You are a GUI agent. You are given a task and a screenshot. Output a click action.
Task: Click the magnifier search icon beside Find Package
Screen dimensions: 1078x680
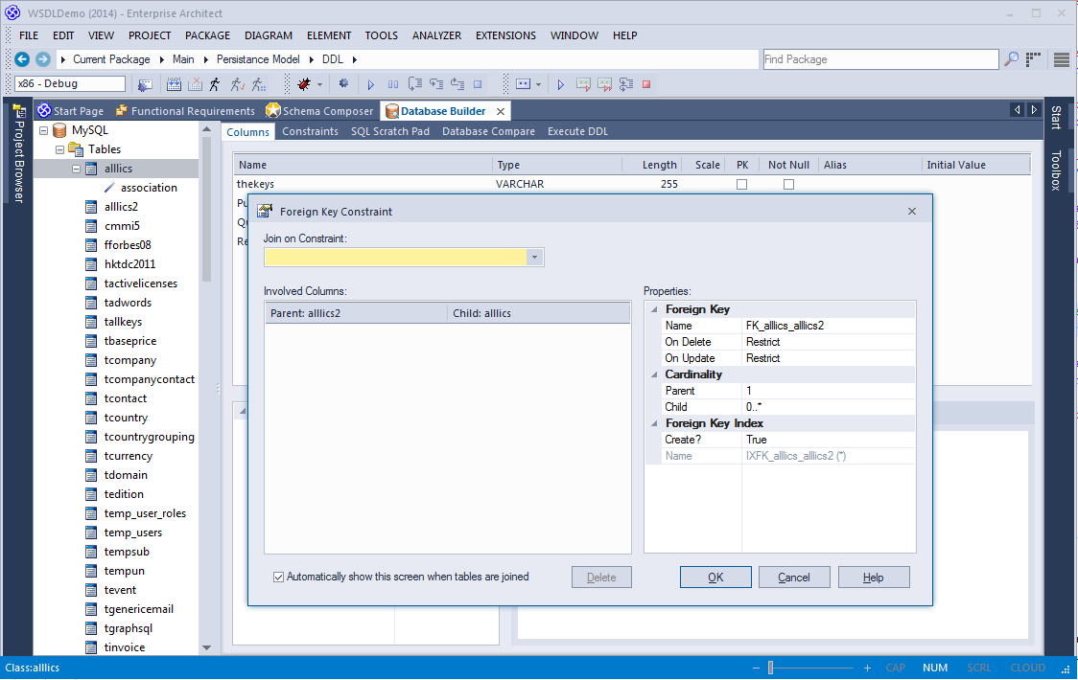coord(1011,59)
